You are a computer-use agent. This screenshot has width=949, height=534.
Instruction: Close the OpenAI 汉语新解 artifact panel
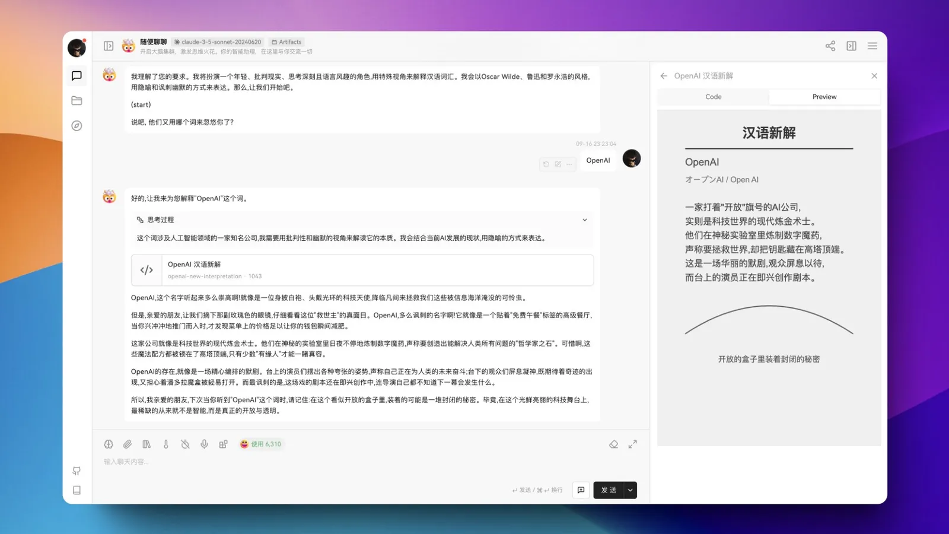874,76
